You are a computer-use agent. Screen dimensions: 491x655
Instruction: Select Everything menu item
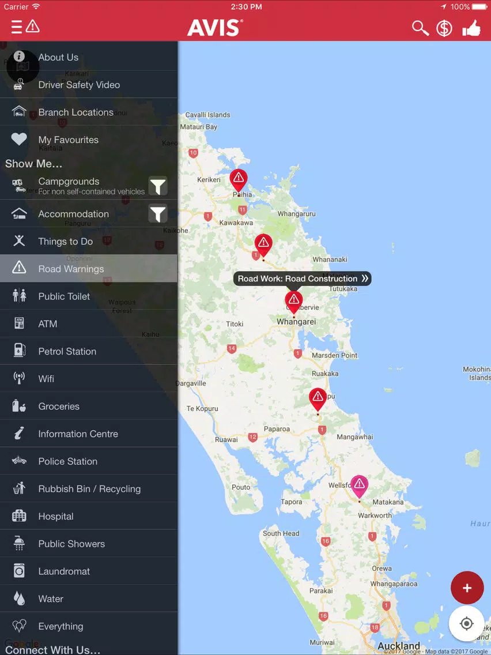point(89,626)
